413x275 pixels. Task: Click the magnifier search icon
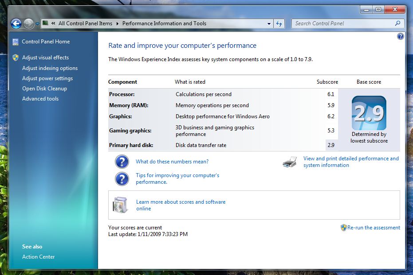(x=398, y=23)
